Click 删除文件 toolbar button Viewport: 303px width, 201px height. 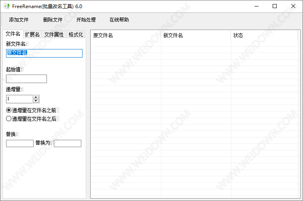53,20
